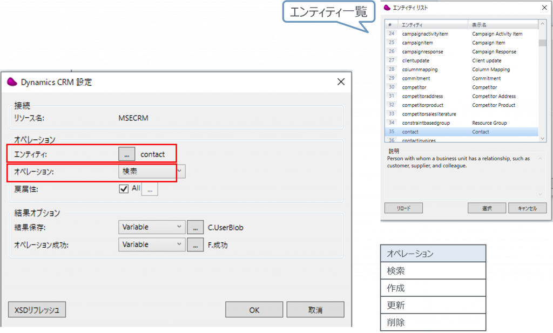Close the Dynamics CRM 設定 dialog
The image size is (553, 333).
point(341,82)
